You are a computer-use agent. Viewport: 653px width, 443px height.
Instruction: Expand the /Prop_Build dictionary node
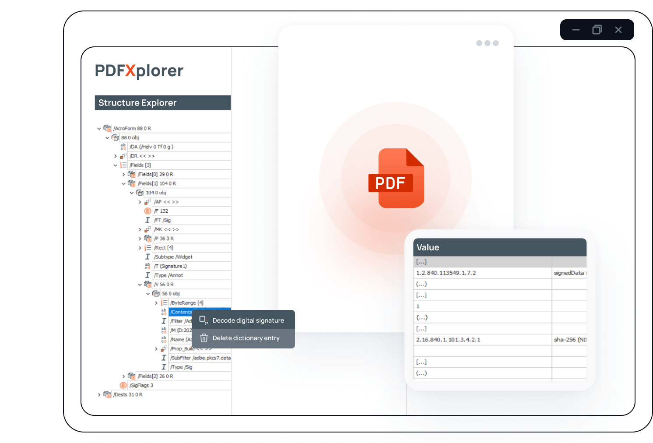(156, 348)
